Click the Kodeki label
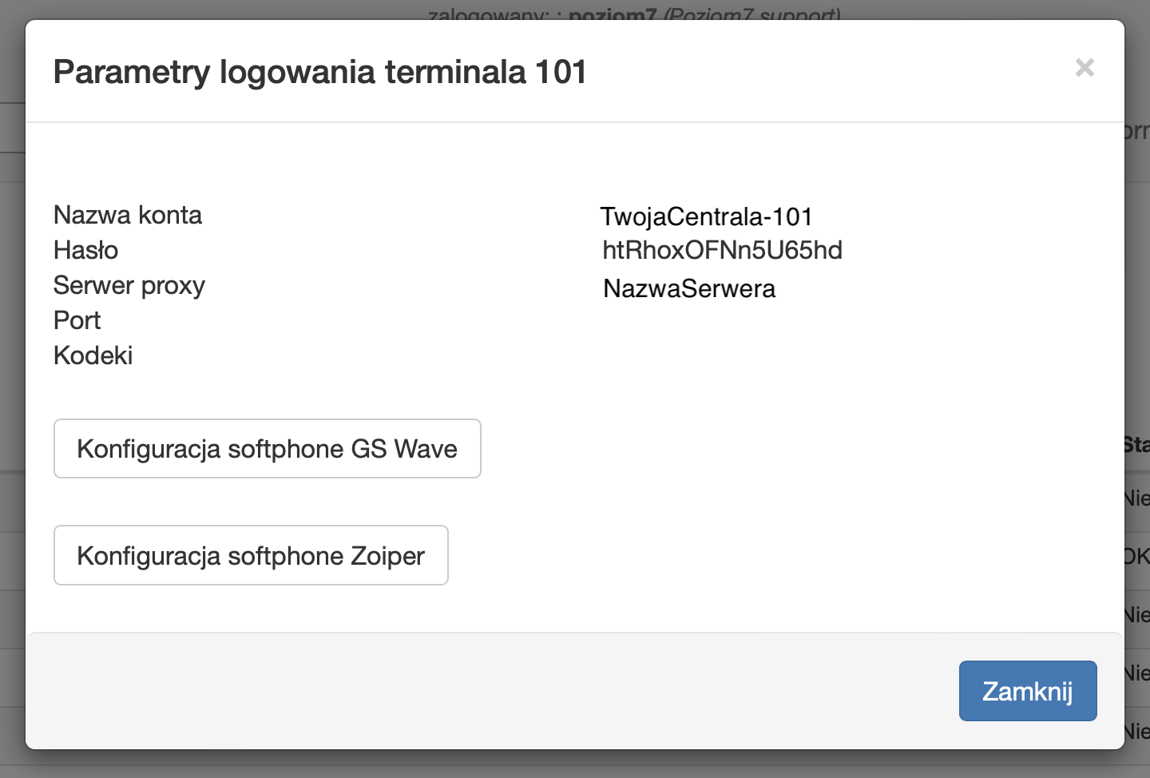 coord(93,355)
